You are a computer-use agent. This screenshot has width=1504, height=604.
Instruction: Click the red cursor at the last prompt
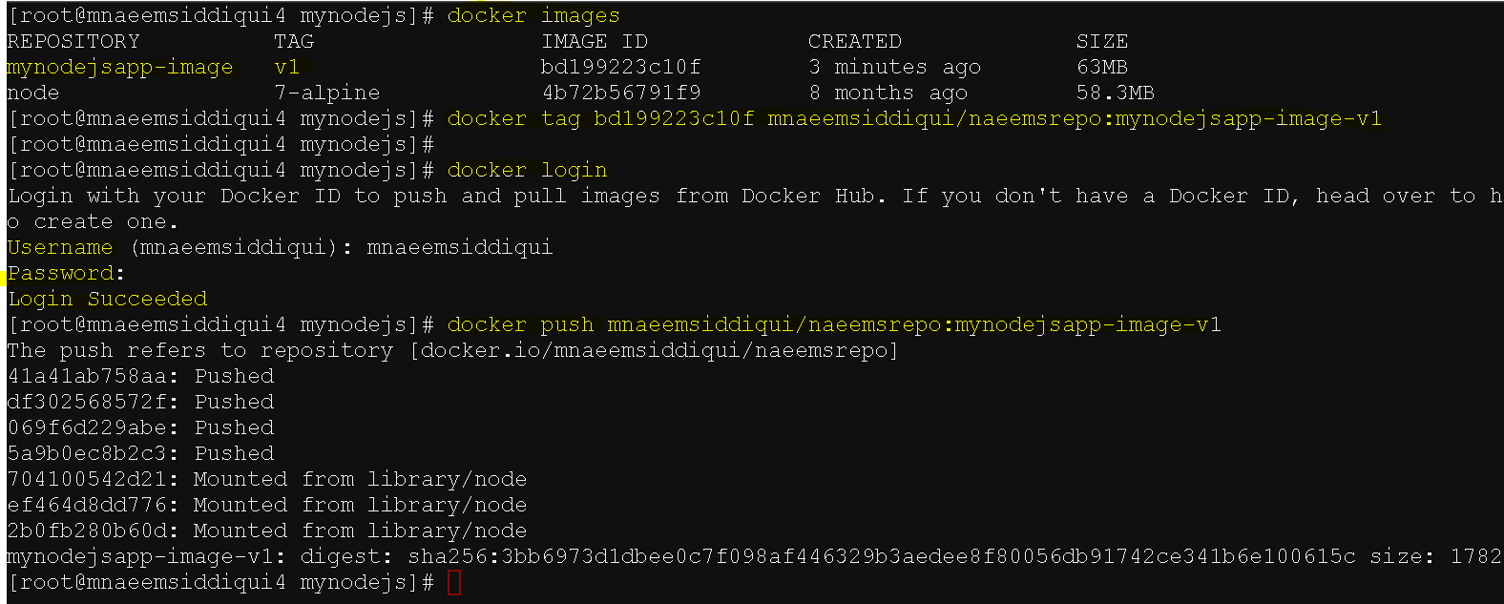point(454,582)
